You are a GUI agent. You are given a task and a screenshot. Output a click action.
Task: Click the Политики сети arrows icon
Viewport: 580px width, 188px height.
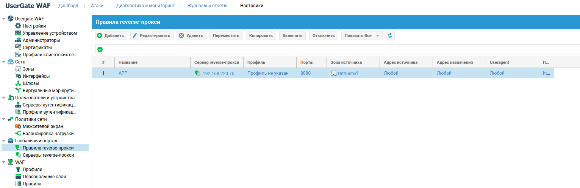click(11, 119)
